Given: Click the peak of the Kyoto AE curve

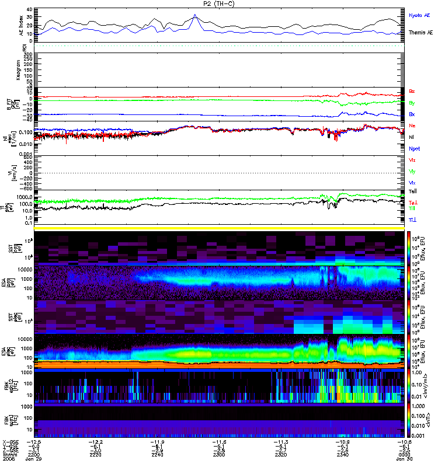Looking at the screenshot, I should click(x=195, y=15).
